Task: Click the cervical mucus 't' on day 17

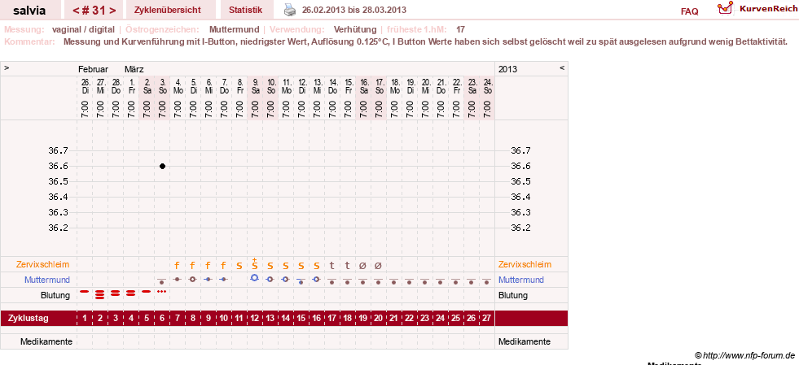Action: (x=331, y=265)
